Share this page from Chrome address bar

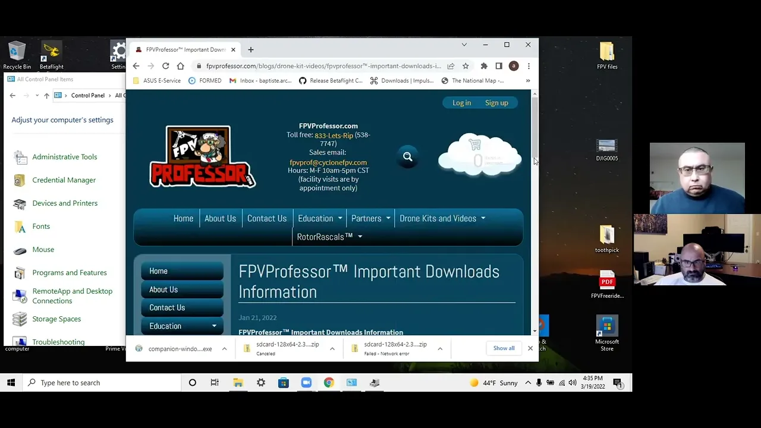click(451, 66)
